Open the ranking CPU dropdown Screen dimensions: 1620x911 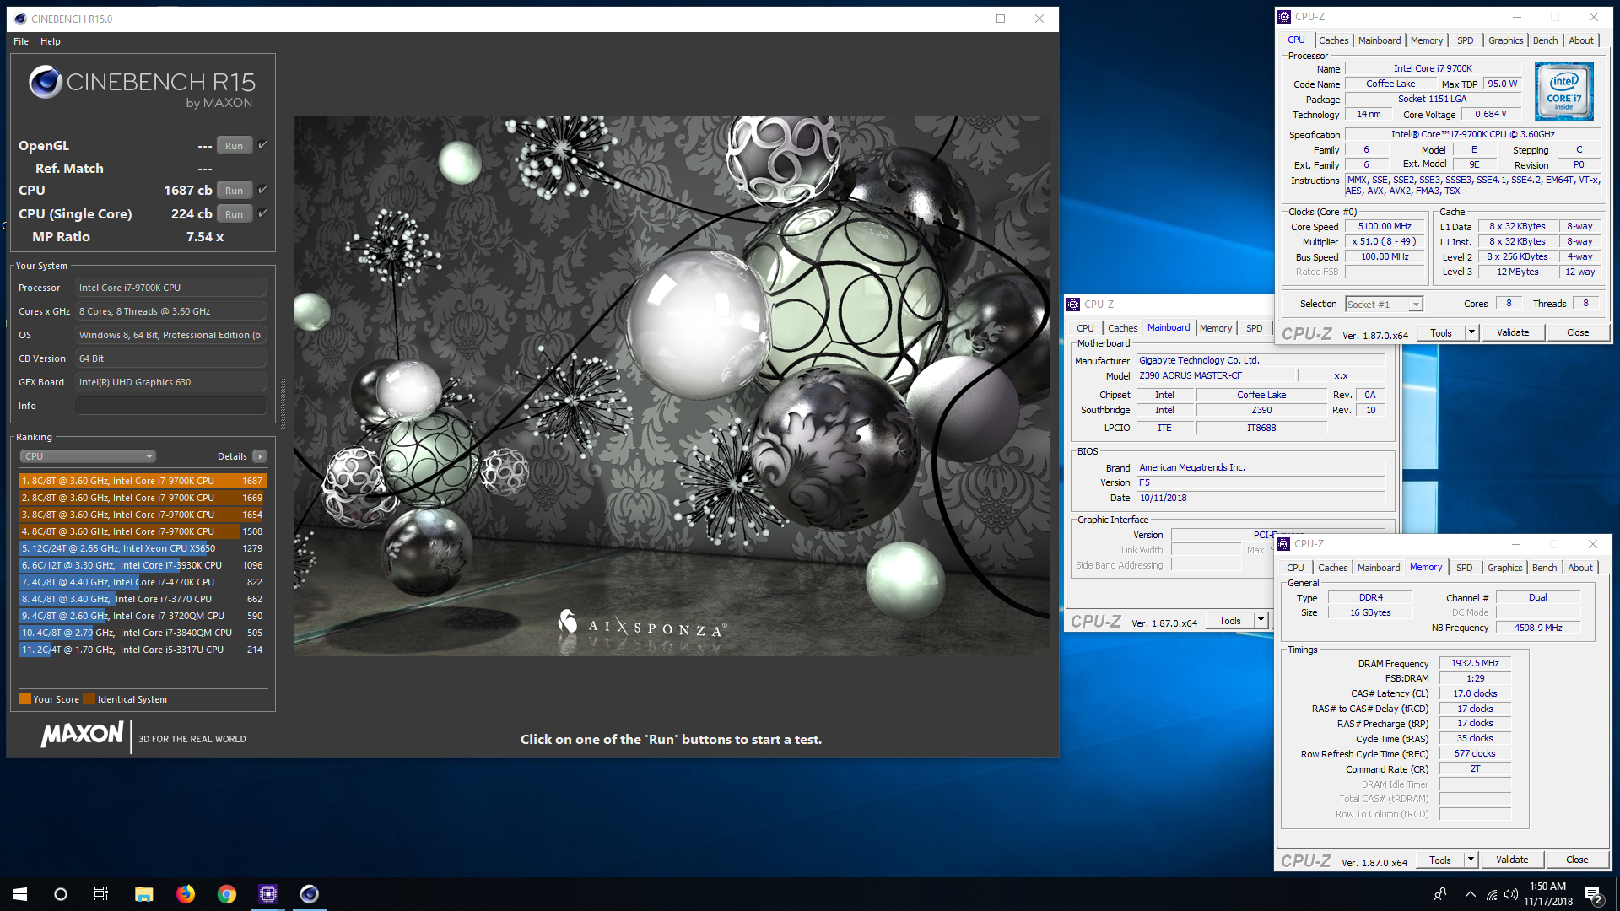pyautogui.click(x=88, y=456)
